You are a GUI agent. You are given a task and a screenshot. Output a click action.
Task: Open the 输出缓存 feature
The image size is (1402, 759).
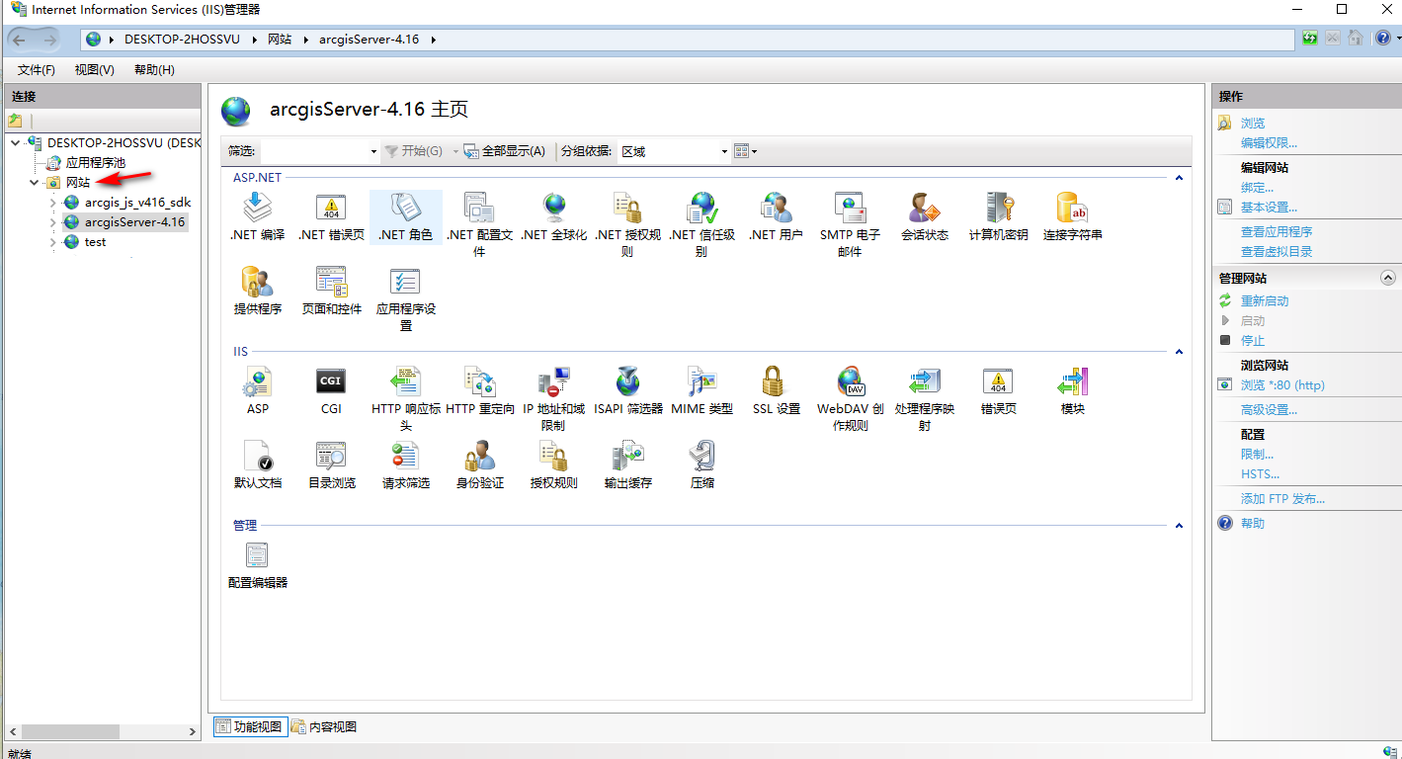[627, 465]
